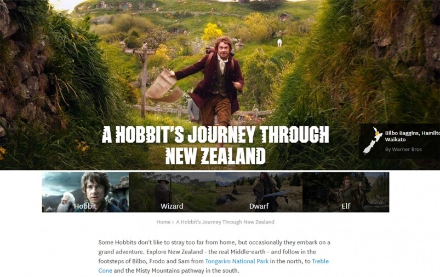Click the New Zealand map icon

pyautogui.click(x=372, y=140)
